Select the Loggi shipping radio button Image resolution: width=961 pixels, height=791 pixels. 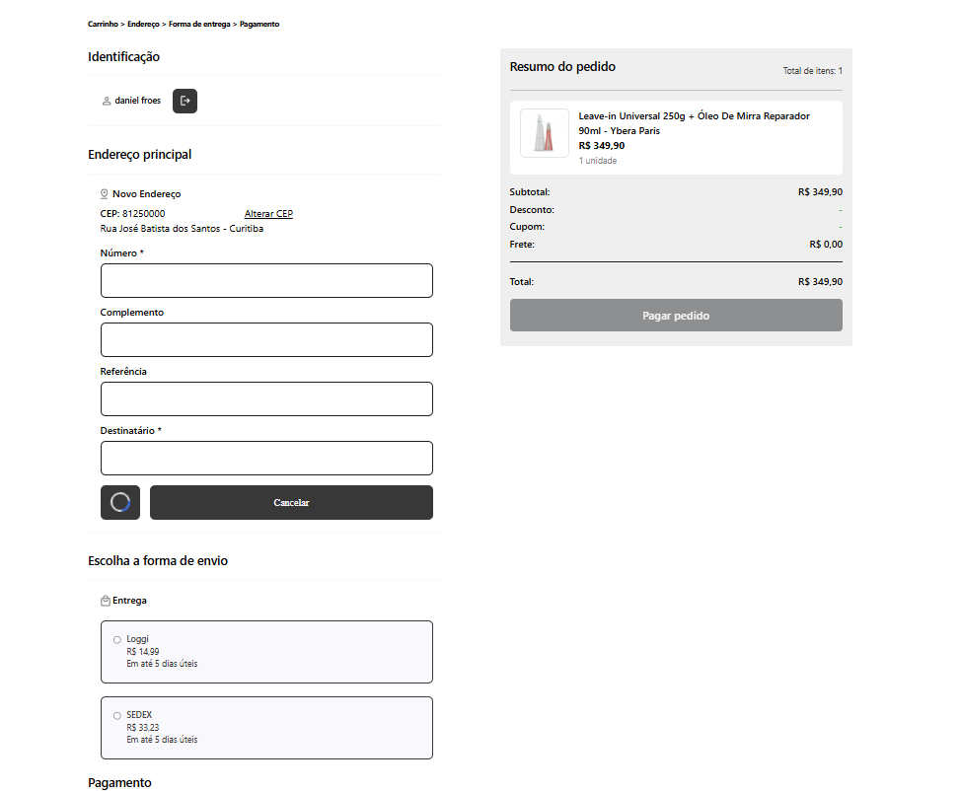click(x=117, y=640)
